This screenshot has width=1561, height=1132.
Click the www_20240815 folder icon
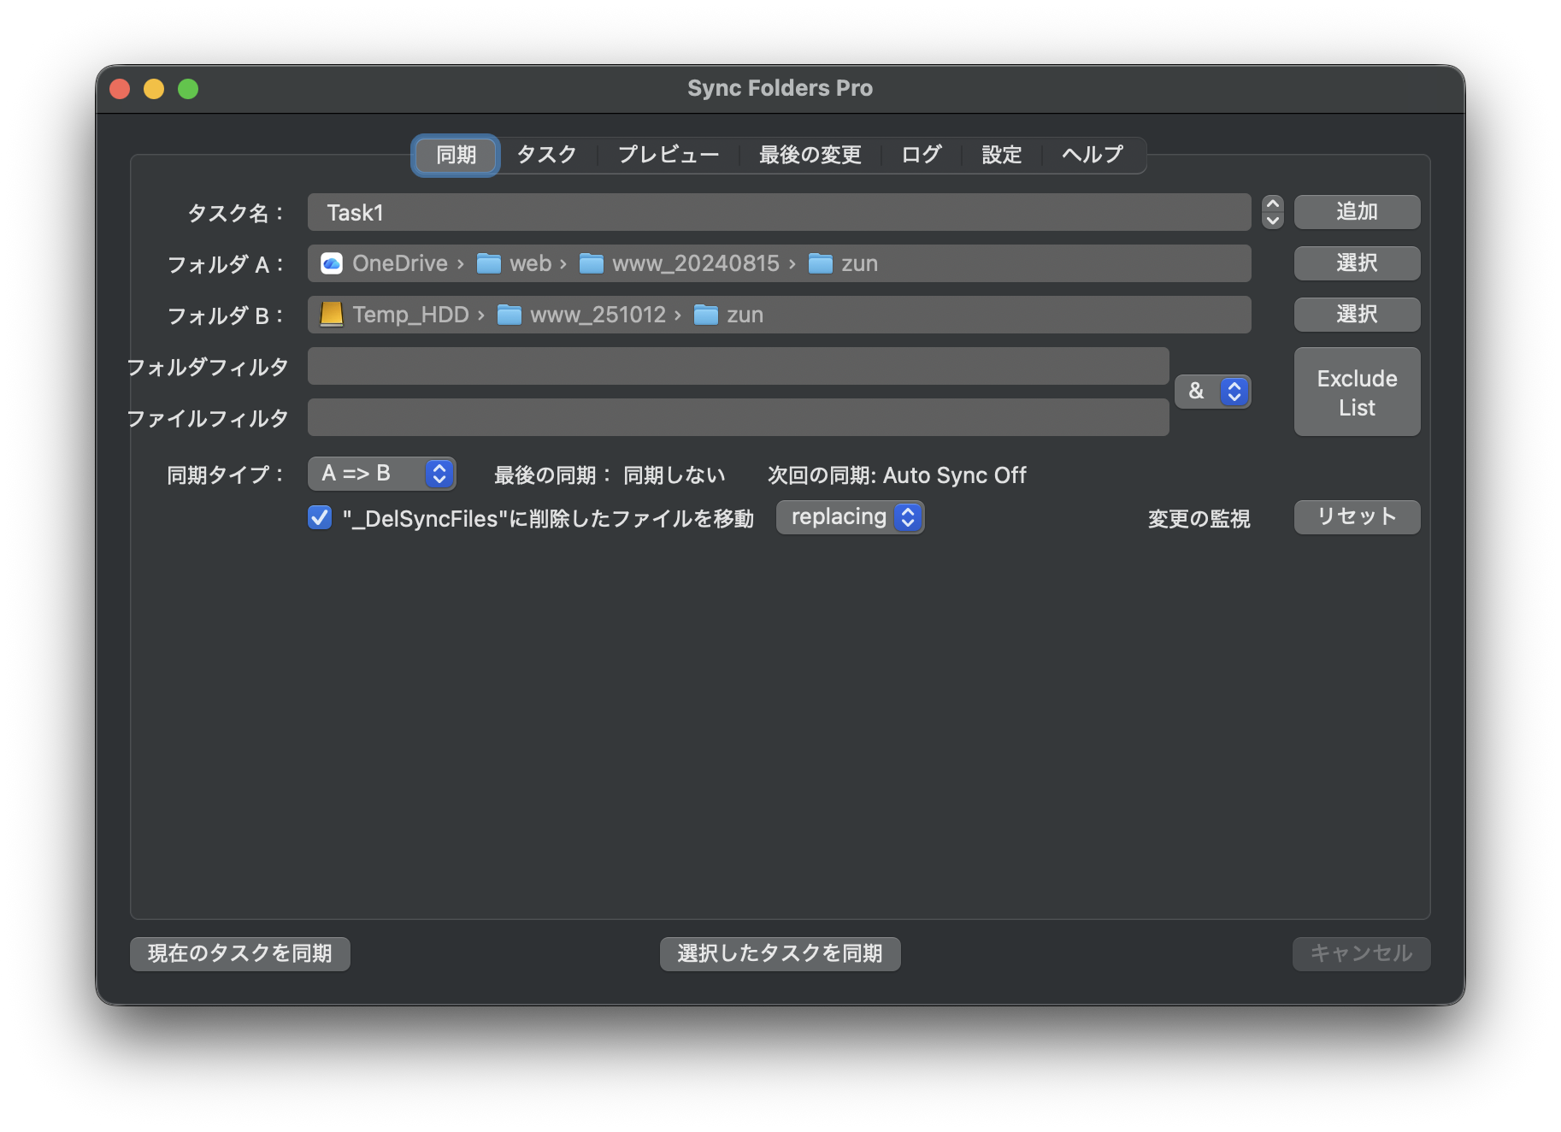pos(592,263)
